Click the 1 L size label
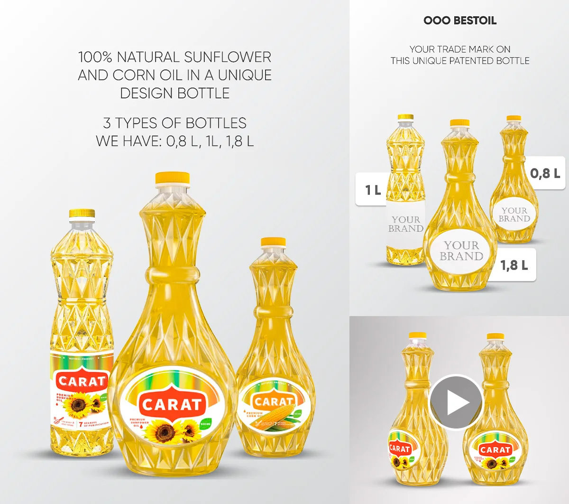 [373, 189]
